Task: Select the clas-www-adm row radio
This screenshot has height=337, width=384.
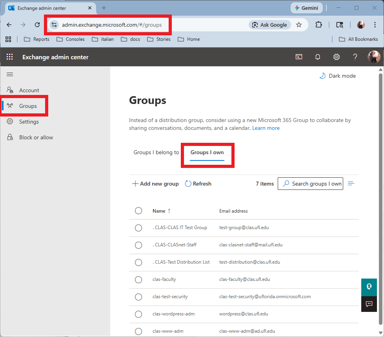Action: (138, 332)
